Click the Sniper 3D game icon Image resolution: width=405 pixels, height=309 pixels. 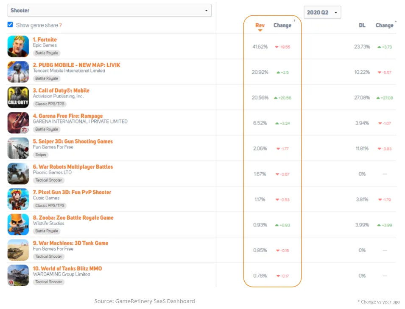coord(18,148)
